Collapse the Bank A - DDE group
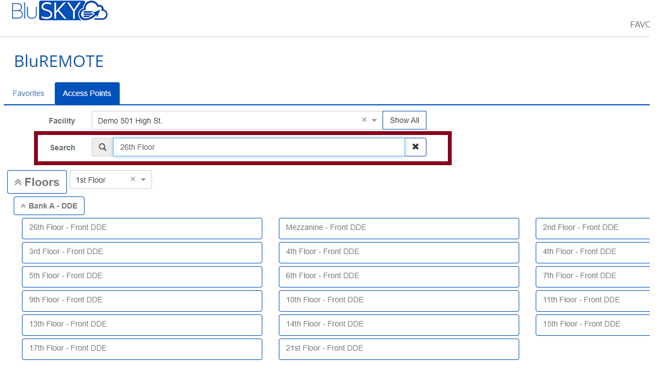 pyautogui.click(x=49, y=206)
